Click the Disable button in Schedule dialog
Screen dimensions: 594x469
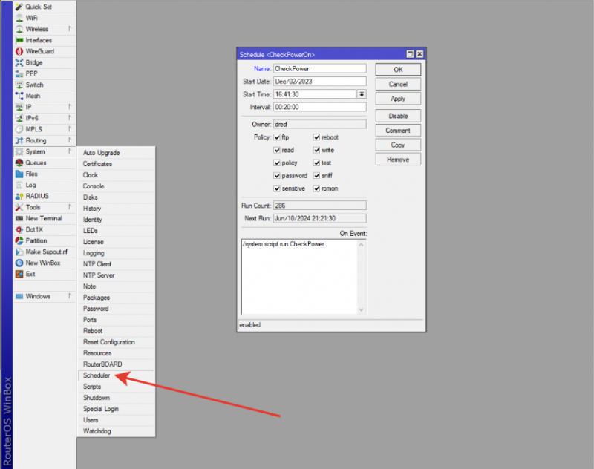[x=398, y=116]
